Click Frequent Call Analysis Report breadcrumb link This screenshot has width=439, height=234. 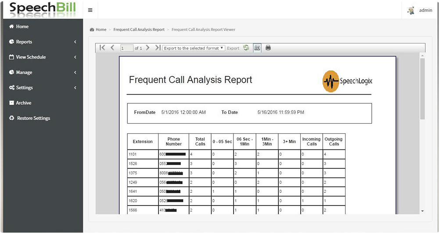[139, 30]
